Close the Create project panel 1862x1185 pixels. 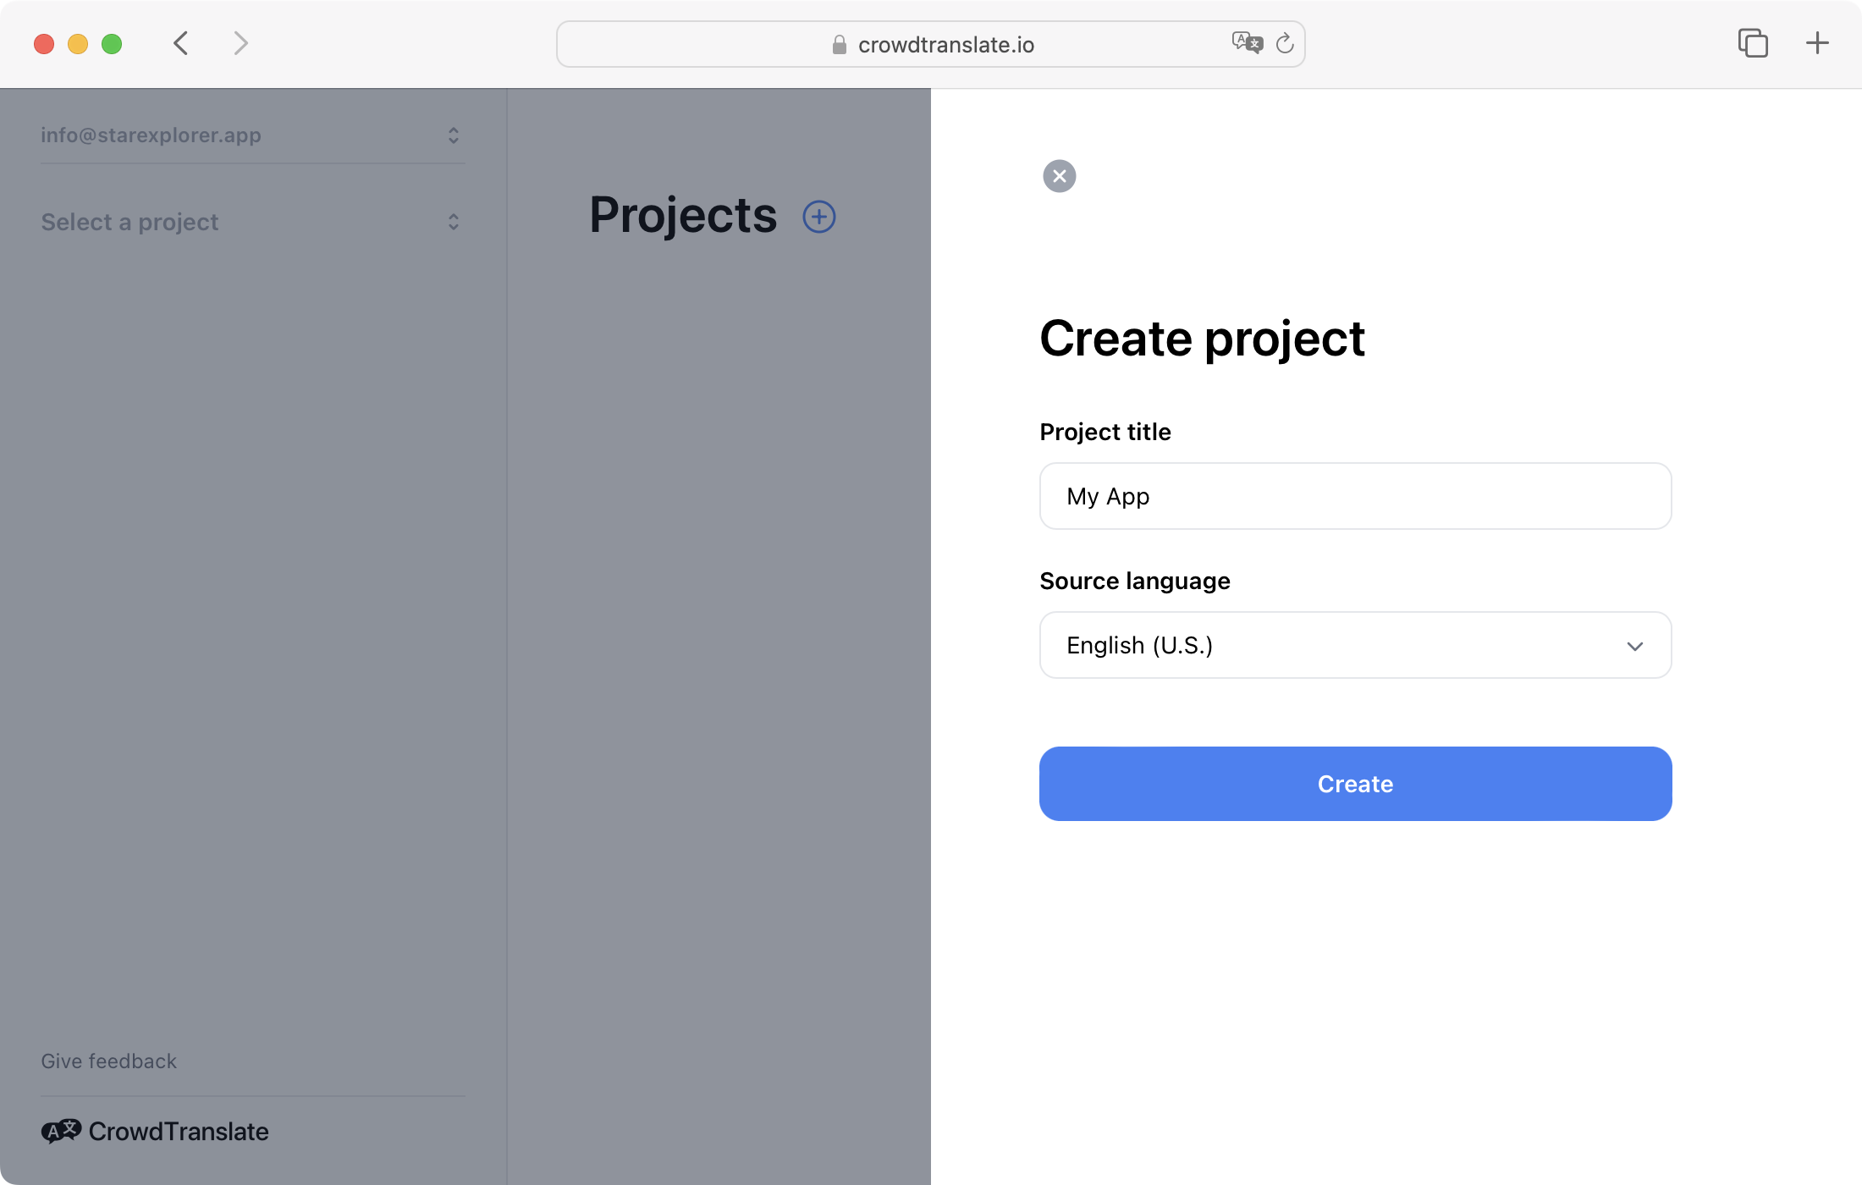(1059, 176)
